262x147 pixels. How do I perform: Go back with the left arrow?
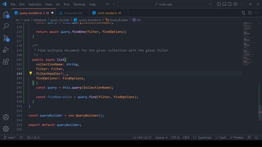(x=108, y=4)
